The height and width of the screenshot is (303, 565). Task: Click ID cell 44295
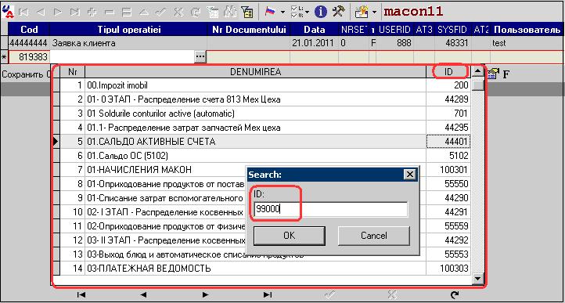tap(448, 128)
